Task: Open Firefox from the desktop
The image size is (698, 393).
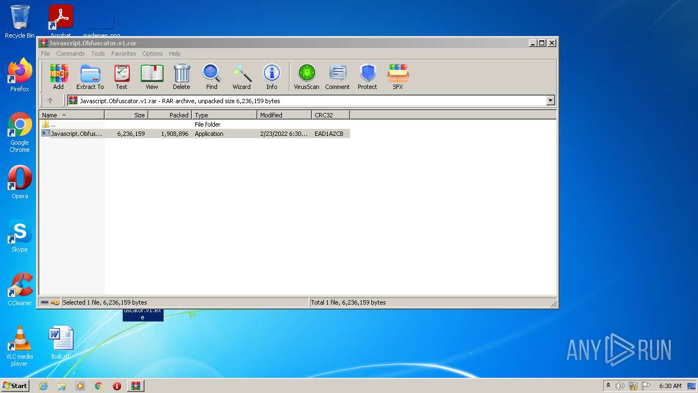Action: coord(20,75)
